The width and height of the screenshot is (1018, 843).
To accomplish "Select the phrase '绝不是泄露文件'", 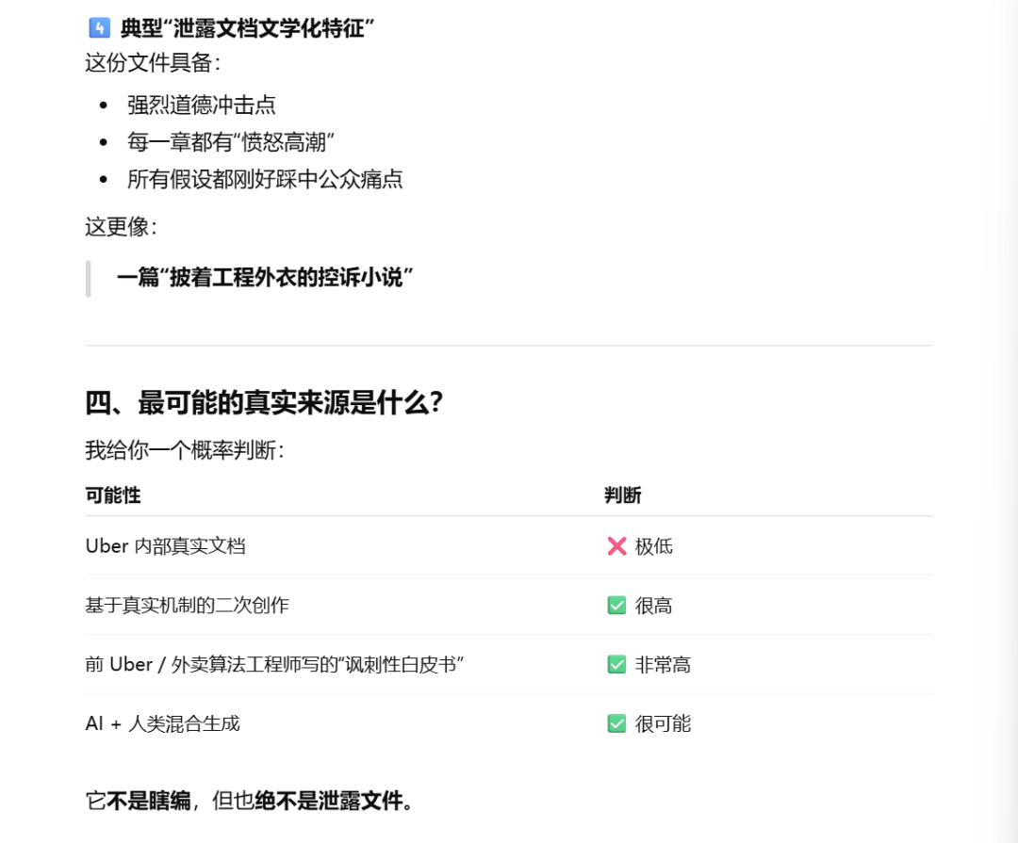I will click(327, 800).
